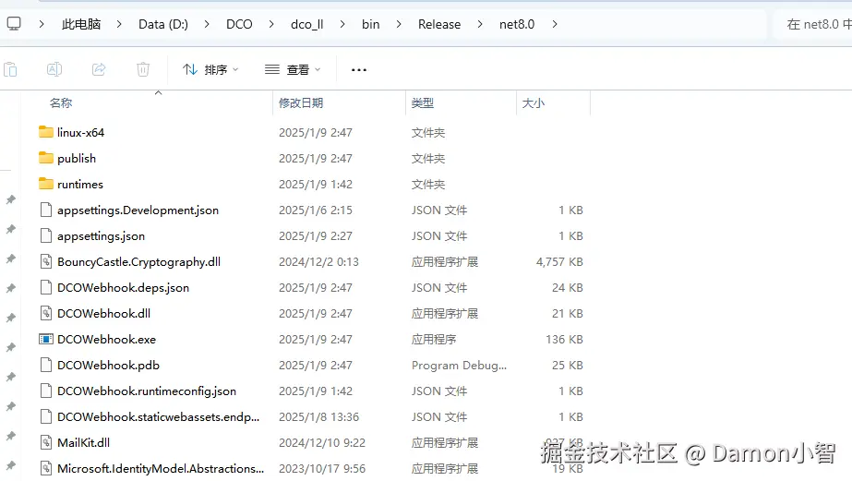Click the Paste clipboard icon in toolbar

[x=10, y=69]
